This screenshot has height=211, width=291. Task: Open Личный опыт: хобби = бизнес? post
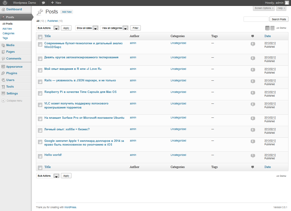point(67,129)
